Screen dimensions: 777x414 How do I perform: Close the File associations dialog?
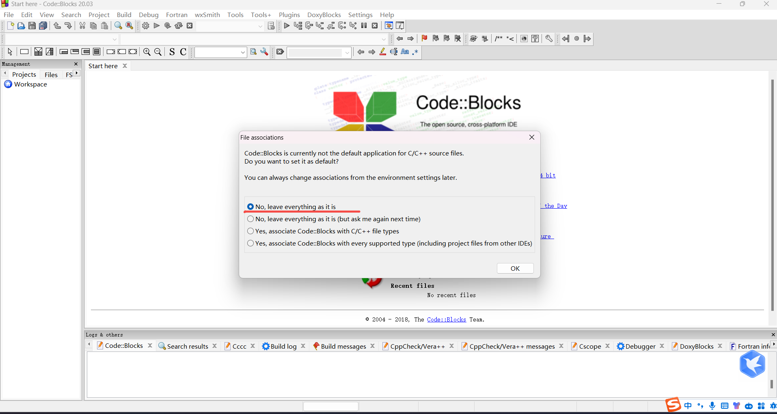pyautogui.click(x=532, y=137)
